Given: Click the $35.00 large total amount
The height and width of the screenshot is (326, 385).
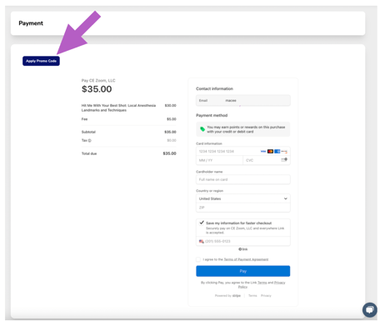Looking at the screenshot, I should tap(97, 89).
